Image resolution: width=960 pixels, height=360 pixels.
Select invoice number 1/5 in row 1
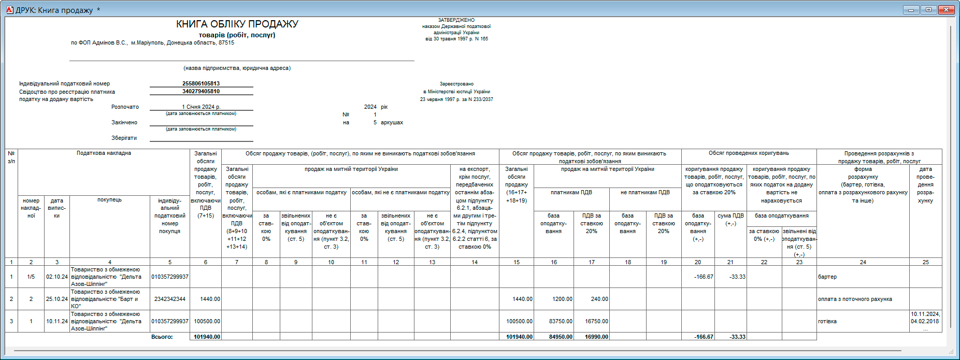tap(31, 277)
